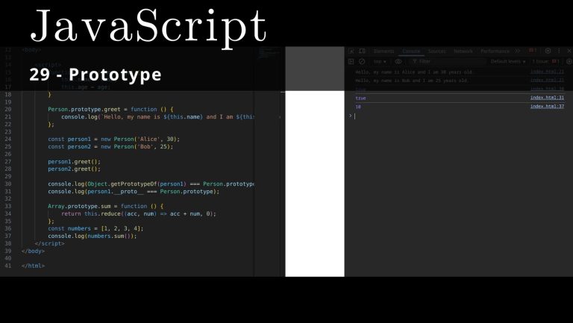Switch to the Network tab in DevTools

coord(463,51)
